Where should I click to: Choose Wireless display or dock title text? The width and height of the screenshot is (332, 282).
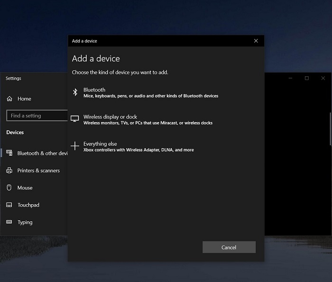(110, 117)
